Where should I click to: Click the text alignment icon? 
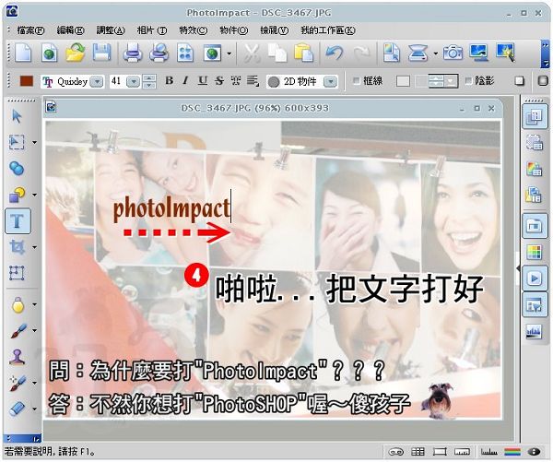click(x=253, y=81)
